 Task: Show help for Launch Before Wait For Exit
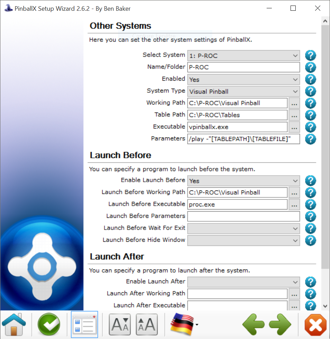pyautogui.click(x=311, y=229)
